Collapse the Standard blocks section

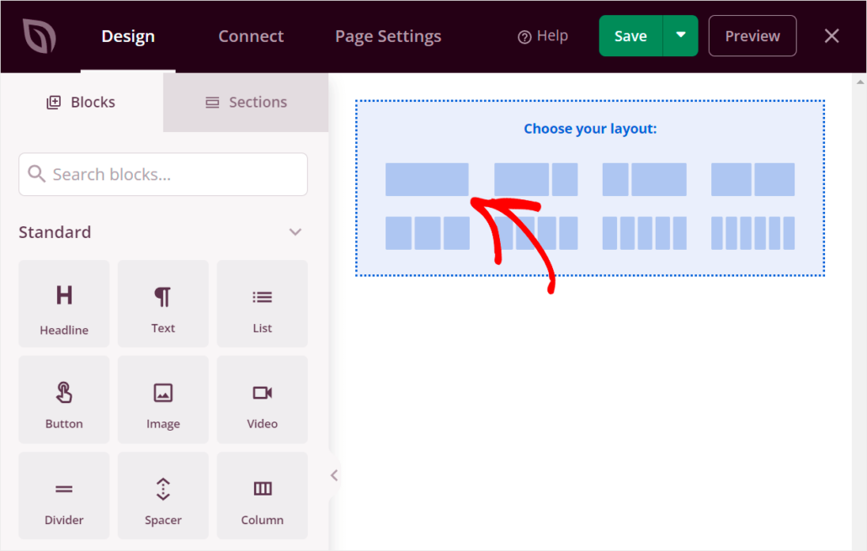click(x=295, y=231)
